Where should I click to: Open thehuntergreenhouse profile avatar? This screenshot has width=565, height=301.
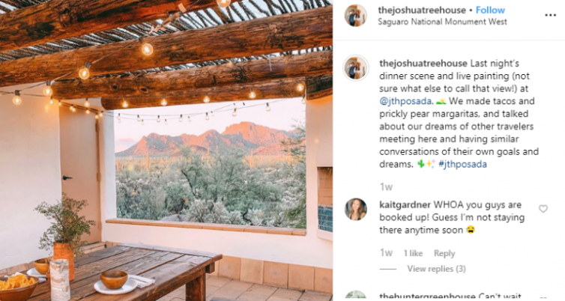point(356,296)
